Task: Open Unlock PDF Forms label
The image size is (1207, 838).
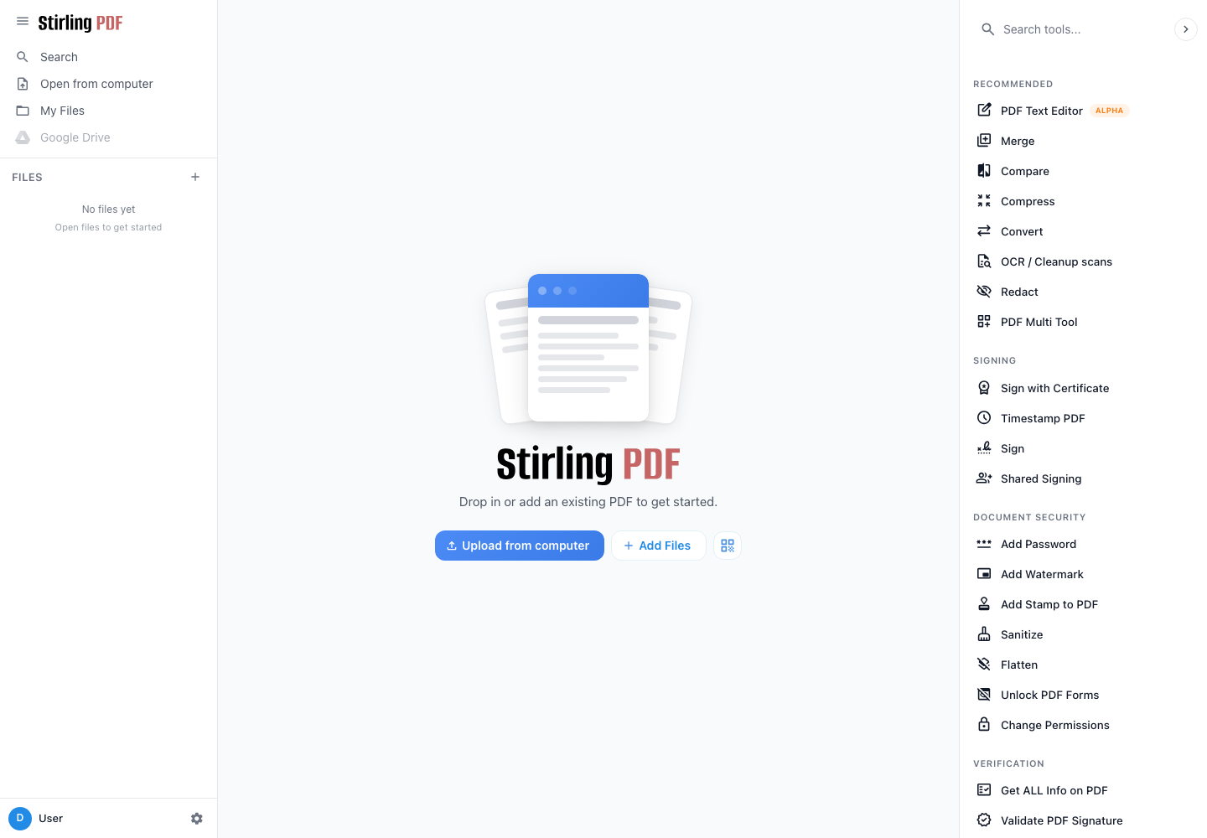Action: (x=1049, y=695)
